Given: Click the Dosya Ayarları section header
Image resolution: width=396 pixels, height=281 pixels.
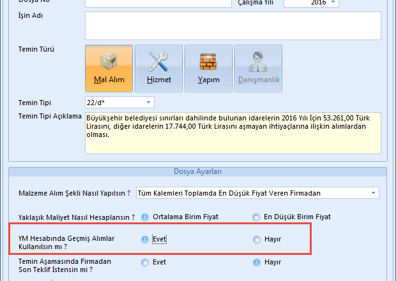Looking at the screenshot, I should tap(197, 171).
